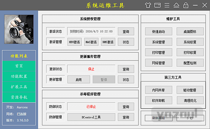
Task: Click the developer name Aaronx
Action: tap(22, 107)
